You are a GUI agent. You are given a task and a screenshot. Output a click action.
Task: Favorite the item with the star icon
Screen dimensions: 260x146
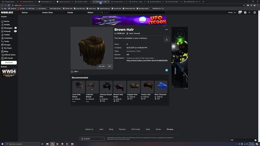click(72, 71)
